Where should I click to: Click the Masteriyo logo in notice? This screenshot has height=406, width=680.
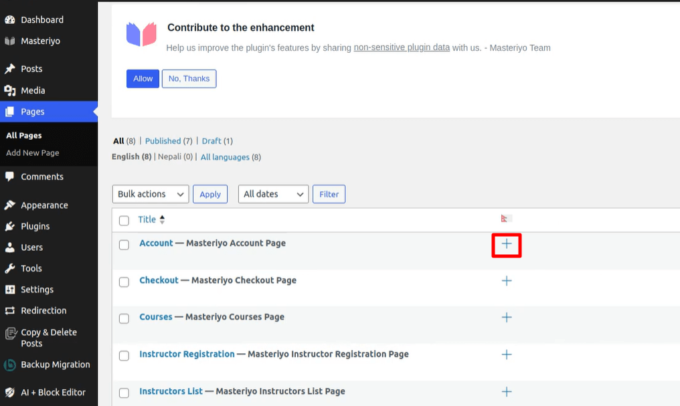(x=141, y=34)
